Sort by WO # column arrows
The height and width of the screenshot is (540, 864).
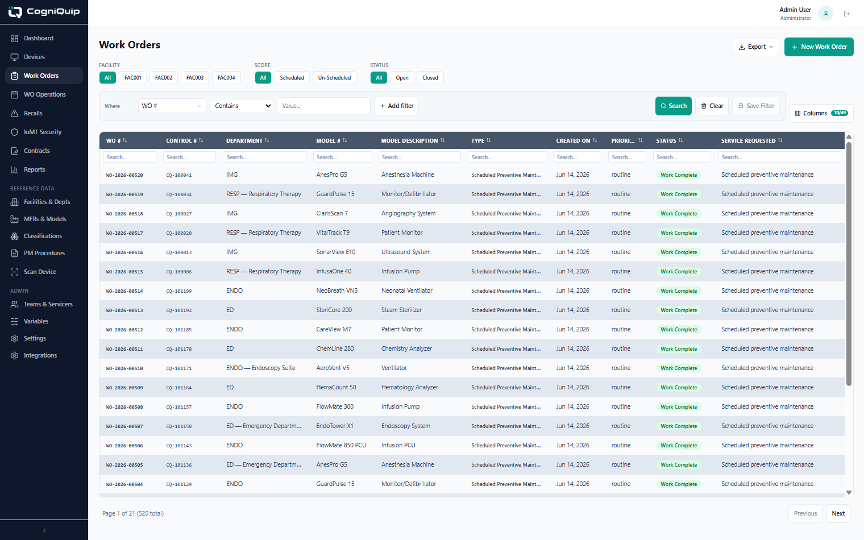125,140
